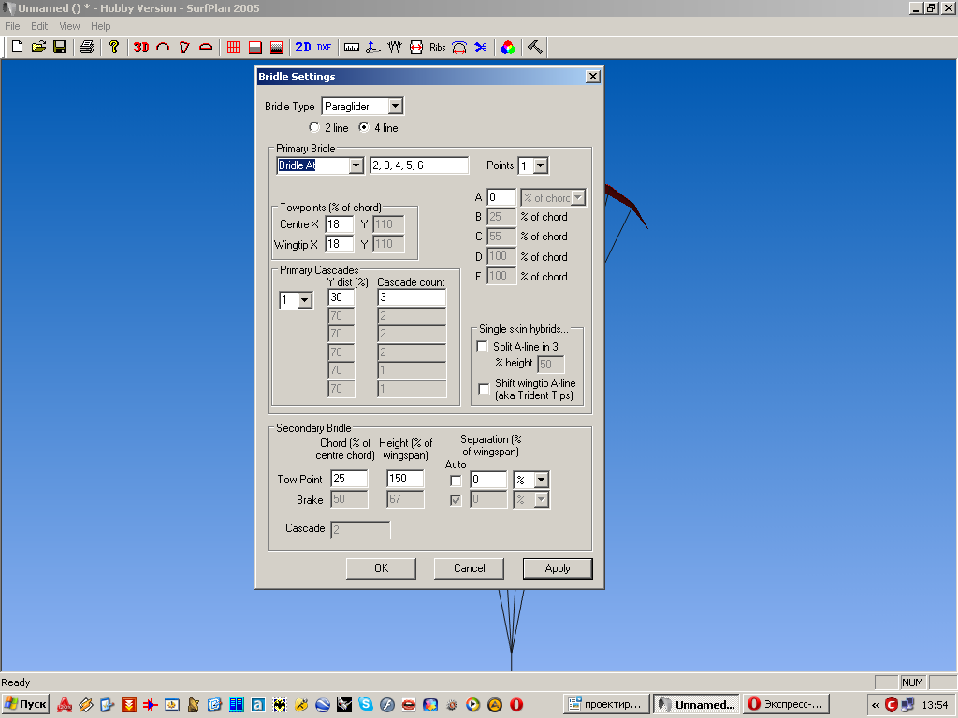This screenshot has height=718, width=958.
Task: Open a file with the folder icon
Action: click(x=38, y=47)
